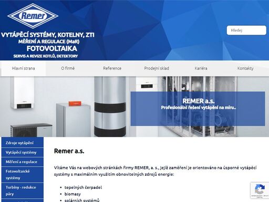Select Vytápěcí systémy in the sidebar

click(x=23, y=153)
